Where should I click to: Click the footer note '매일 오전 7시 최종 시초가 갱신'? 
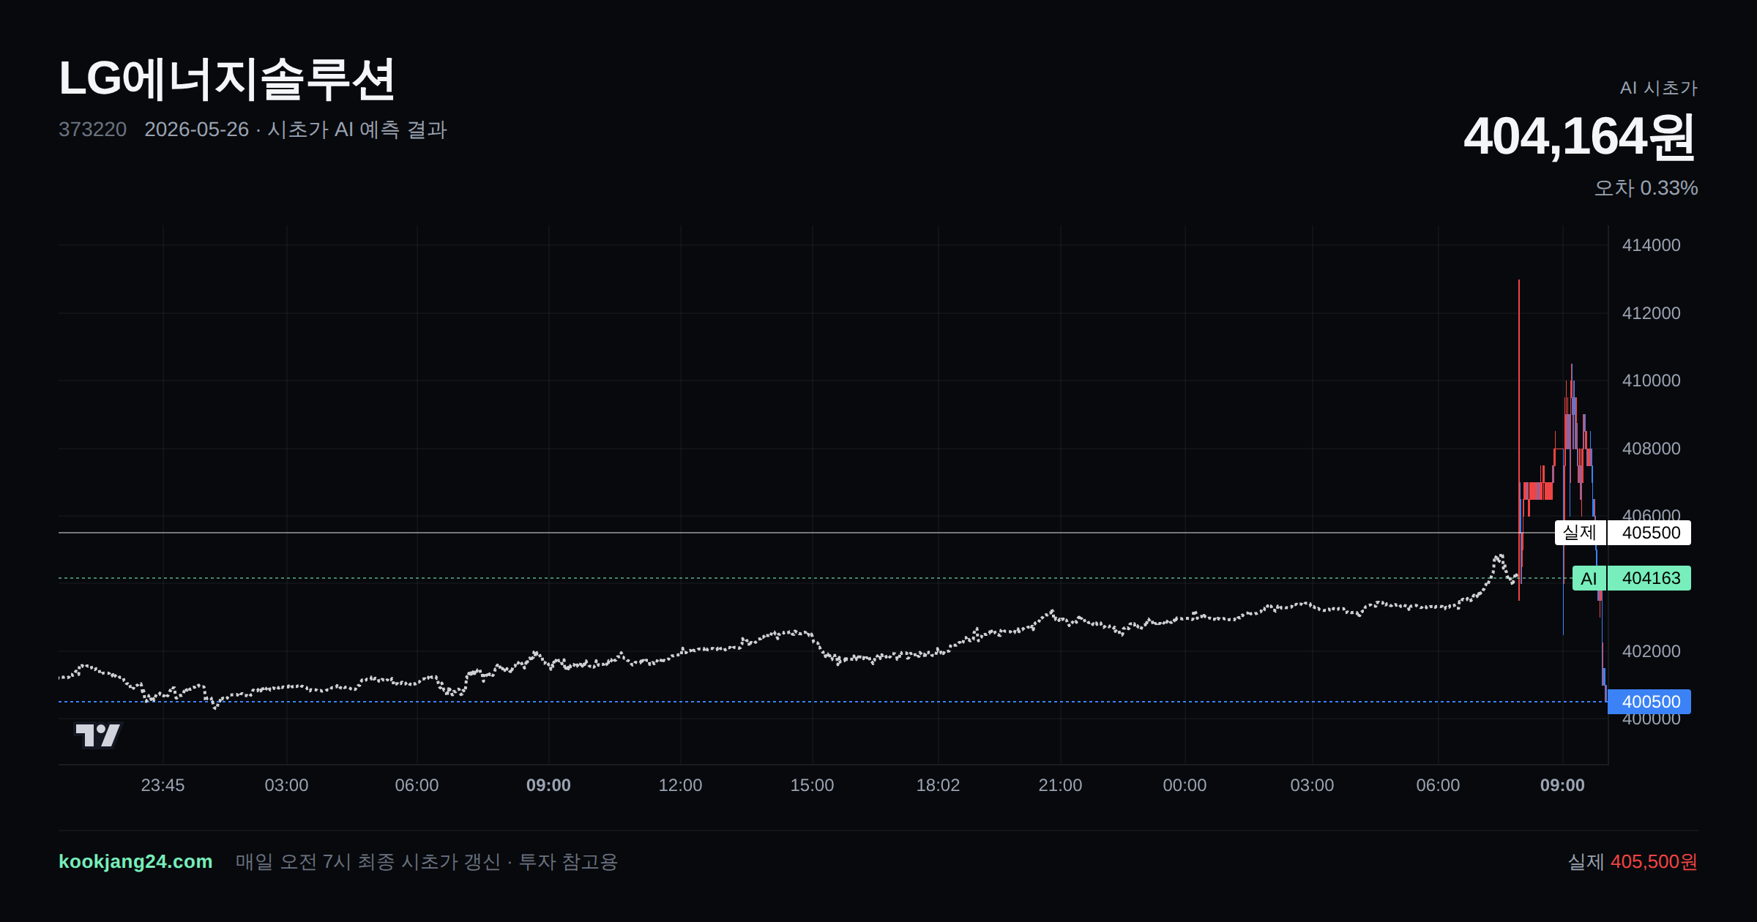tap(368, 862)
